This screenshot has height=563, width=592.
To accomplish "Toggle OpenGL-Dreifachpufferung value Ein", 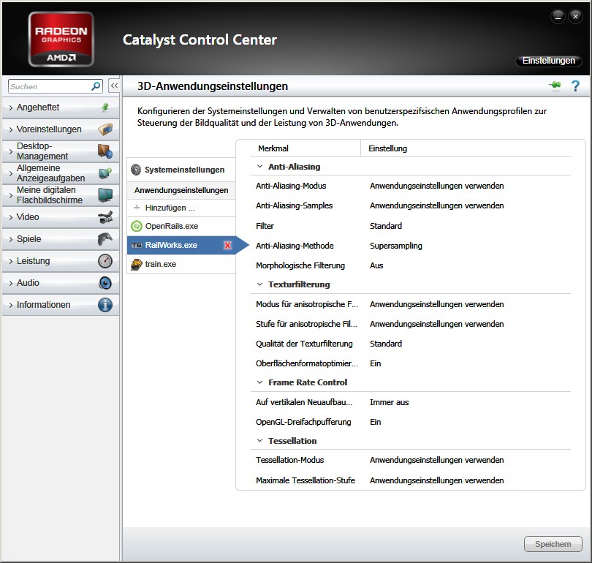I will click(375, 422).
